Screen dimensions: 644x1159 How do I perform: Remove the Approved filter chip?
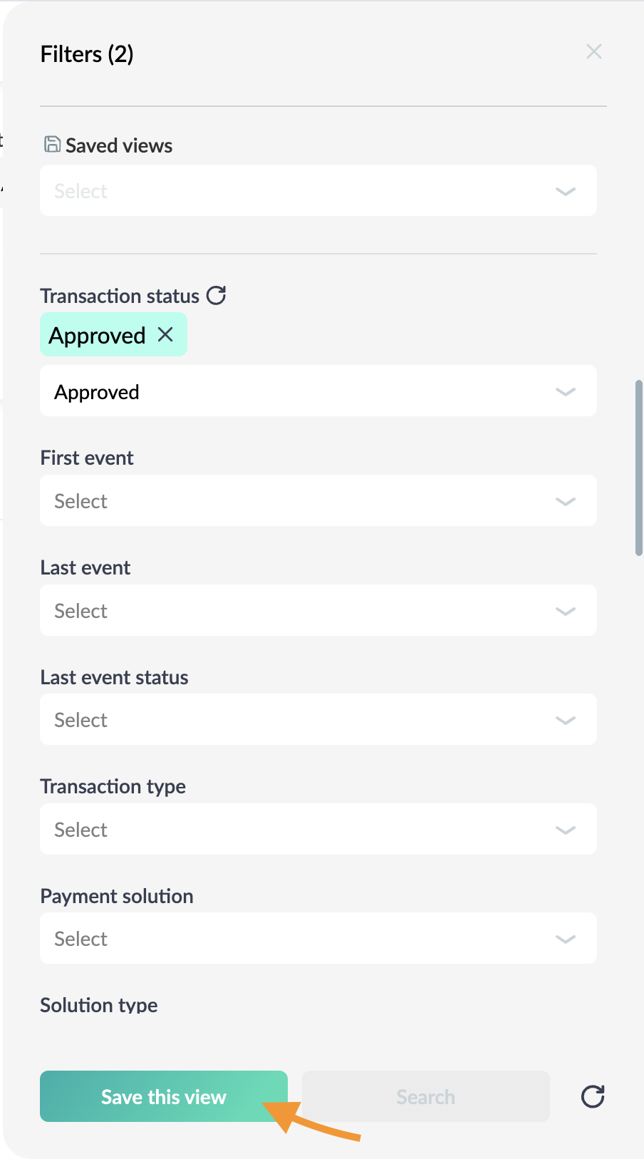[165, 334]
